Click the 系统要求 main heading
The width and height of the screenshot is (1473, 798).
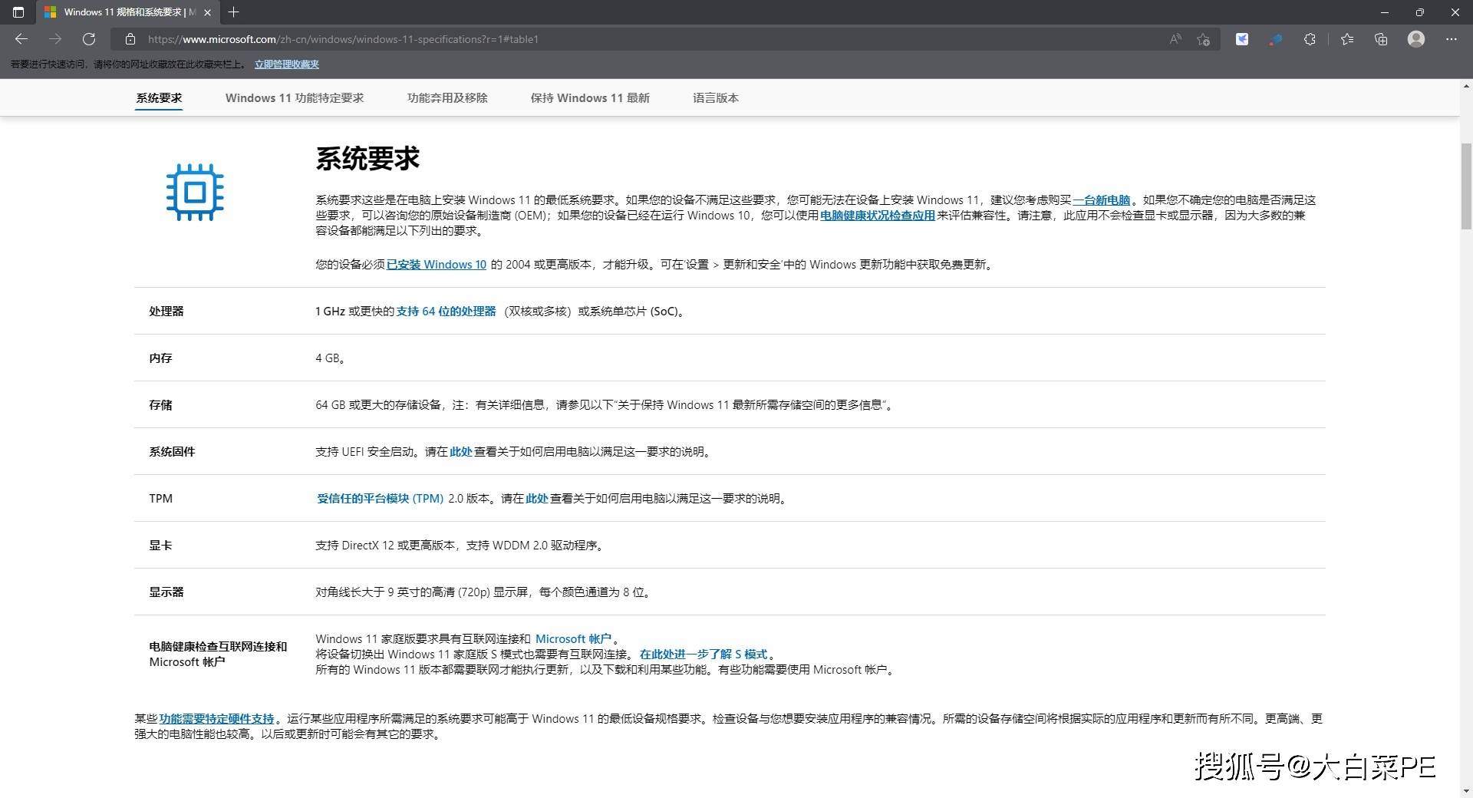pyautogui.click(x=367, y=159)
